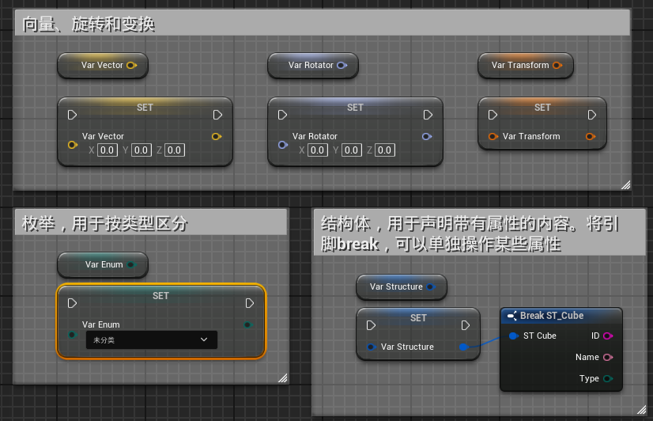This screenshot has height=421, width=653.
Task: Click the ID output pin on Break ST_Cube
Action: pos(607,336)
